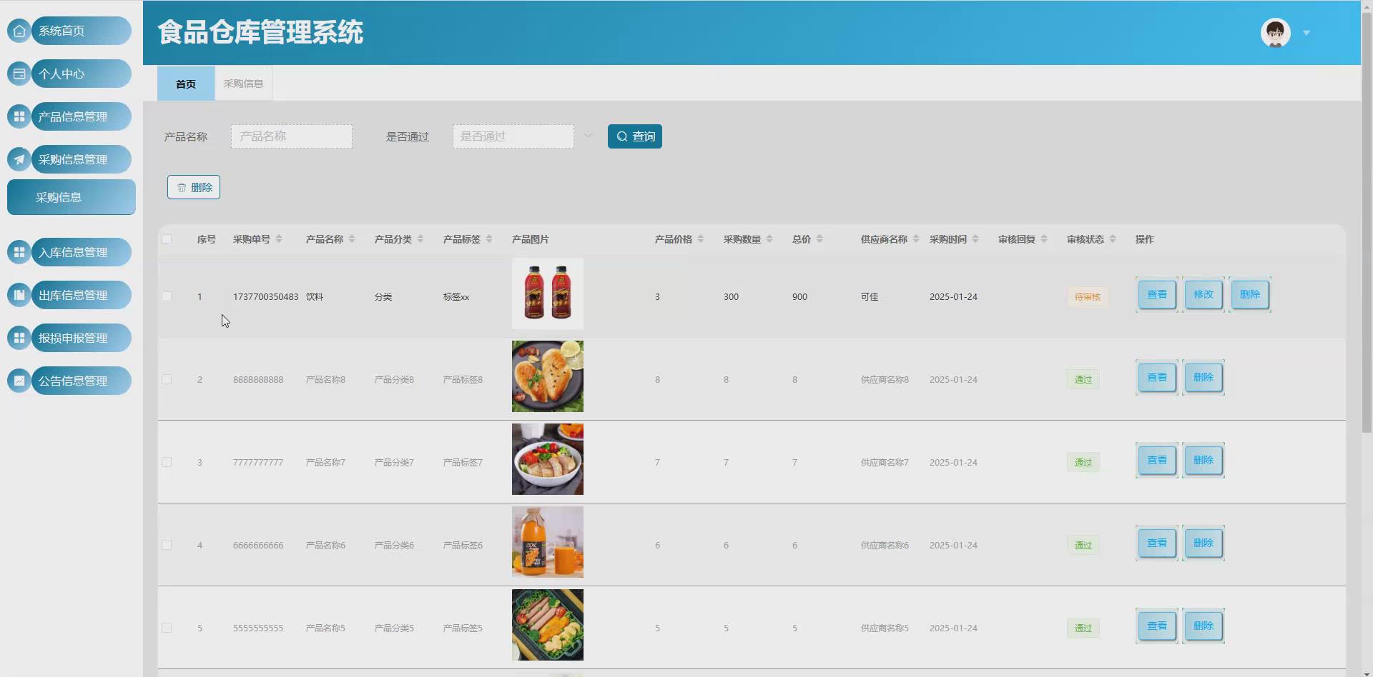This screenshot has height=677, width=1373.
Task: Focus the 产品名称 search input
Action: pyautogui.click(x=292, y=136)
